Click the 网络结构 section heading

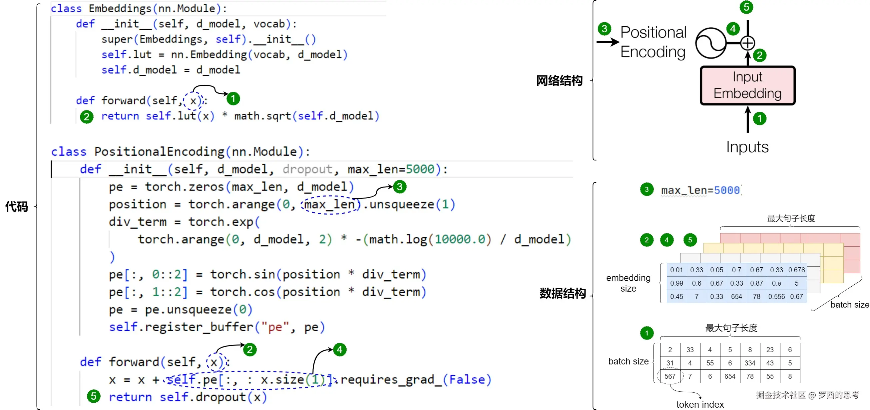[559, 80]
